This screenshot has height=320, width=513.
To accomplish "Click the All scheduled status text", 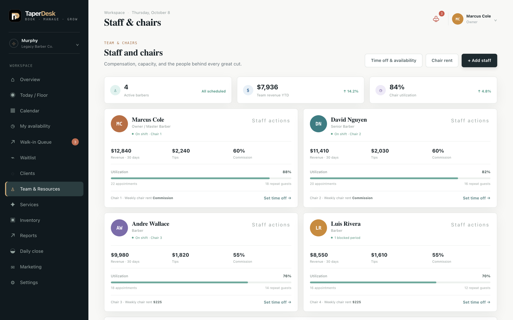I will (x=213, y=91).
